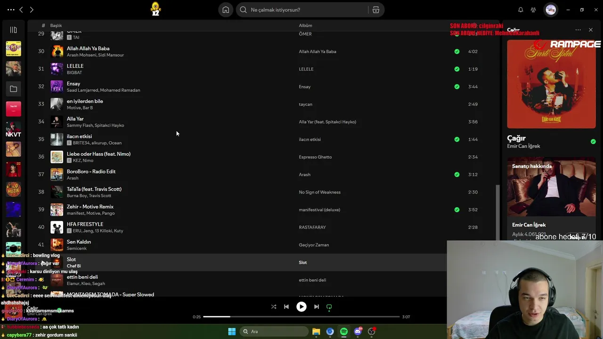The width and height of the screenshot is (603, 339).
Task: Open the user profile avatar menu
Action: tap(551, 10)
